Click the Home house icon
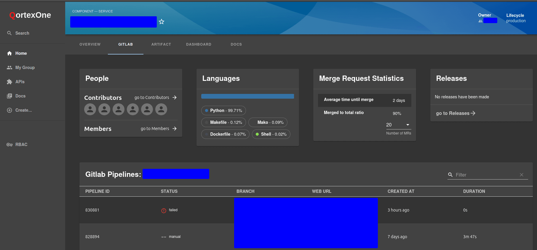This screenshot has height=250, width=537. pyautogui.click(x=9, y=53)
